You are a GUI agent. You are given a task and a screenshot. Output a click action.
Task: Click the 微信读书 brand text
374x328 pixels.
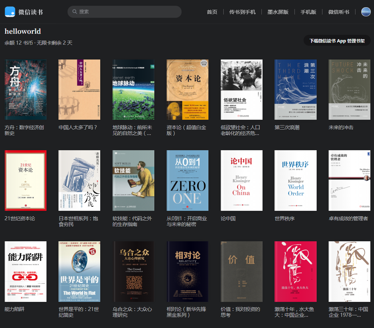[x=31, y=12]
